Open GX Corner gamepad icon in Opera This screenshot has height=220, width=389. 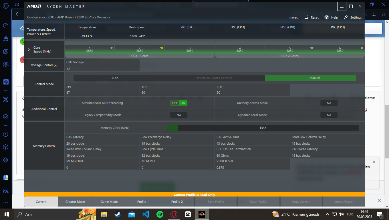pos(17,4)
